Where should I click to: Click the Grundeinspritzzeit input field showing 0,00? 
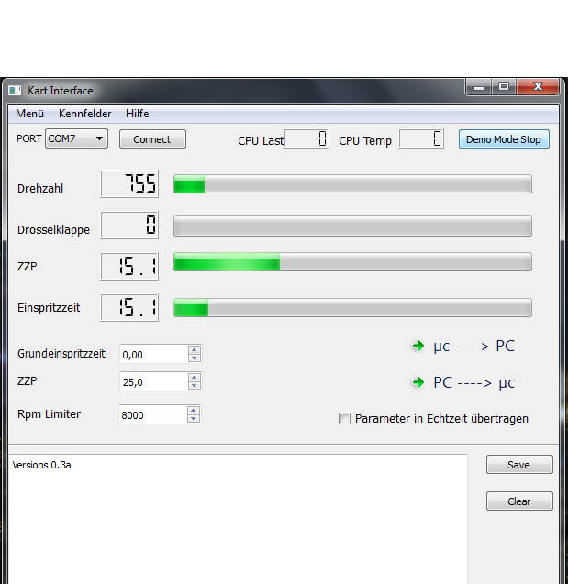click(x=154, y=354)
